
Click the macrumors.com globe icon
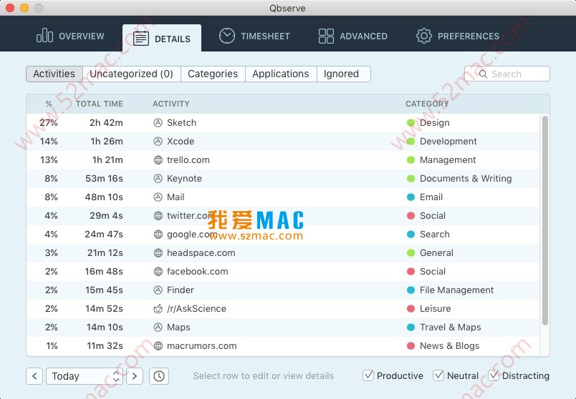pyautogui.click(x=158, y=346)
